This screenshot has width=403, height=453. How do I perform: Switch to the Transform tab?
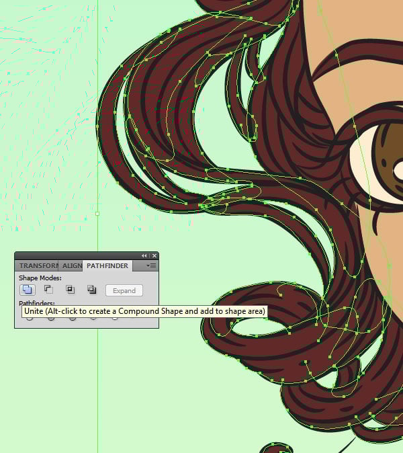tap(37, 265)
